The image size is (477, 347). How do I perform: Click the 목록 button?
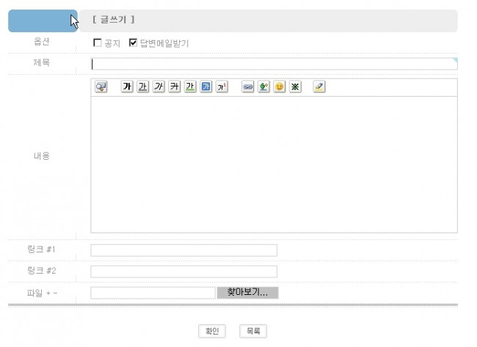tap(253, 331)
